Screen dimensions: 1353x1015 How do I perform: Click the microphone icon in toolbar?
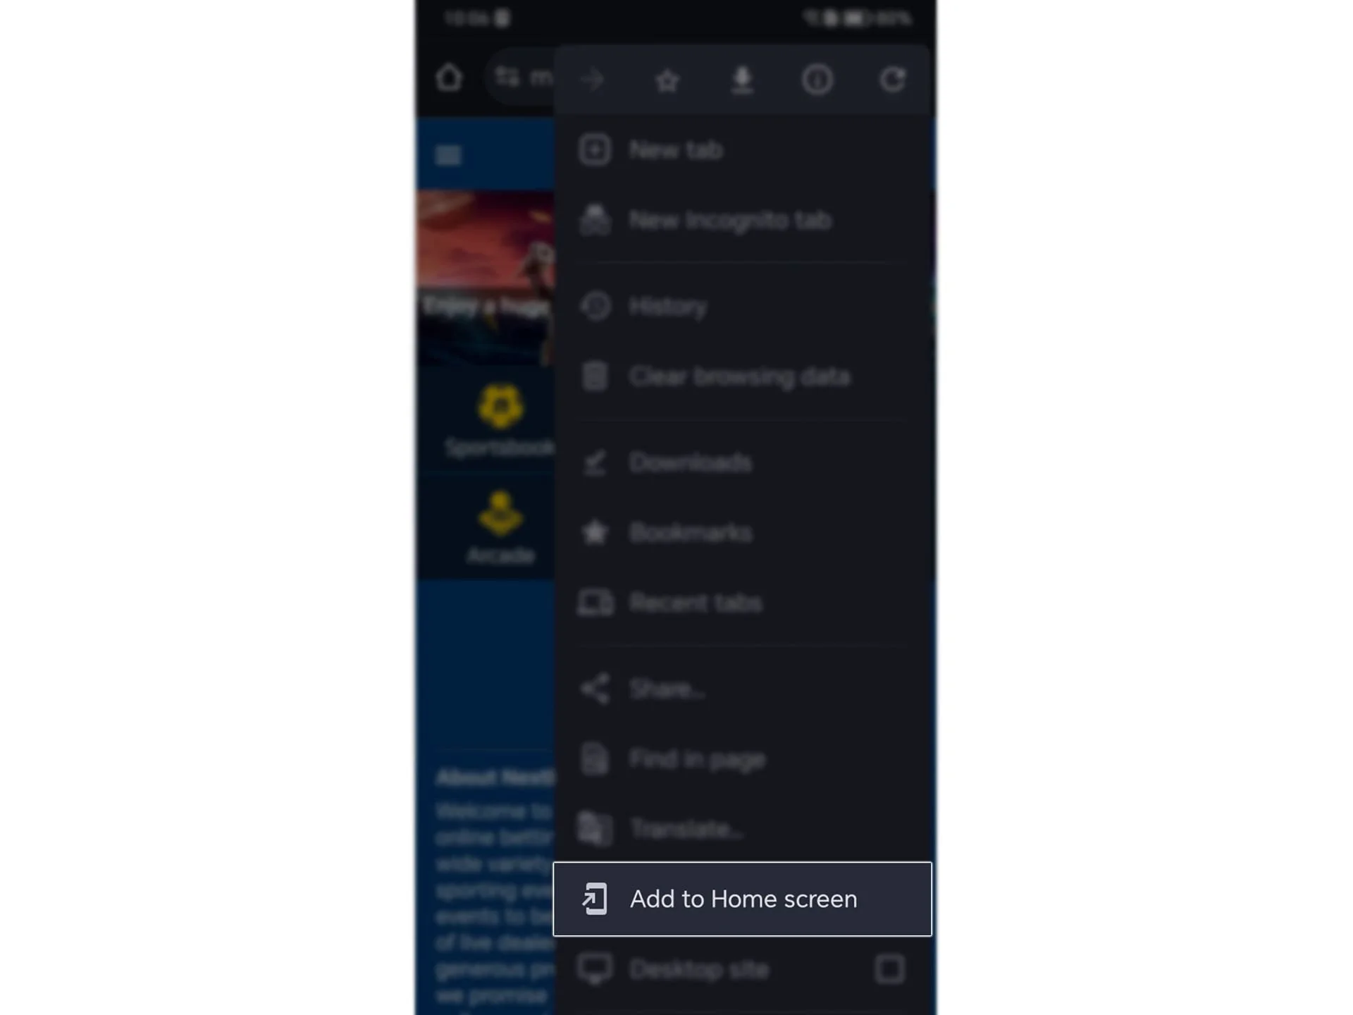tap(741, 79)
